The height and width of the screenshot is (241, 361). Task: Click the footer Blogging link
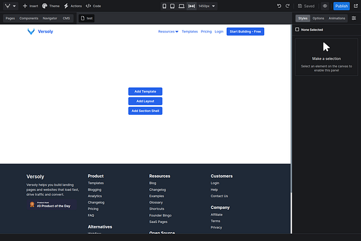tap(94, 190)
